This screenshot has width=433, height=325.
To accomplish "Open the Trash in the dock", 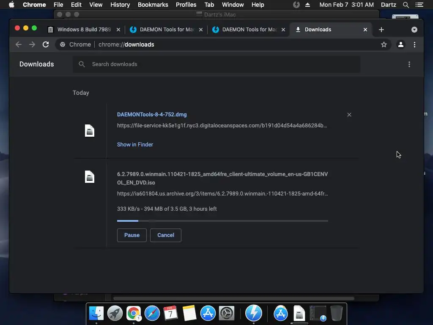I will pos(336,313).
